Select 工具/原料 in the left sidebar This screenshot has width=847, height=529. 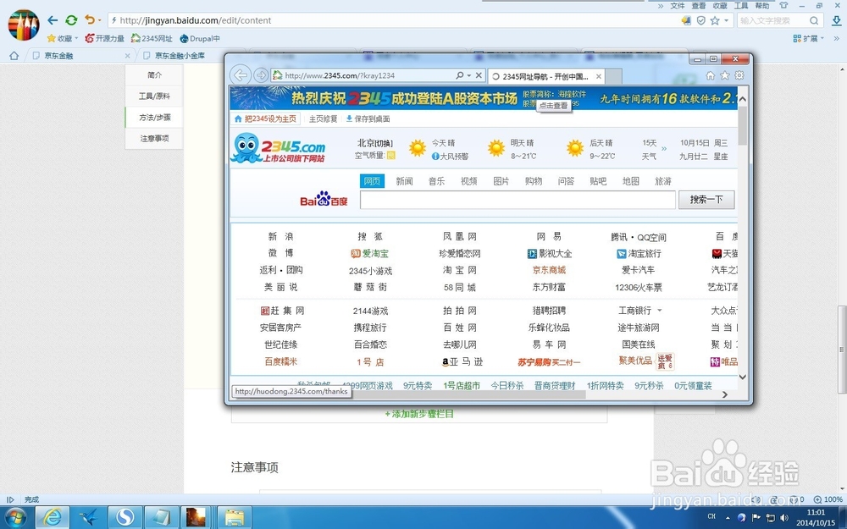pyautogui.click(x=154, y=96)
